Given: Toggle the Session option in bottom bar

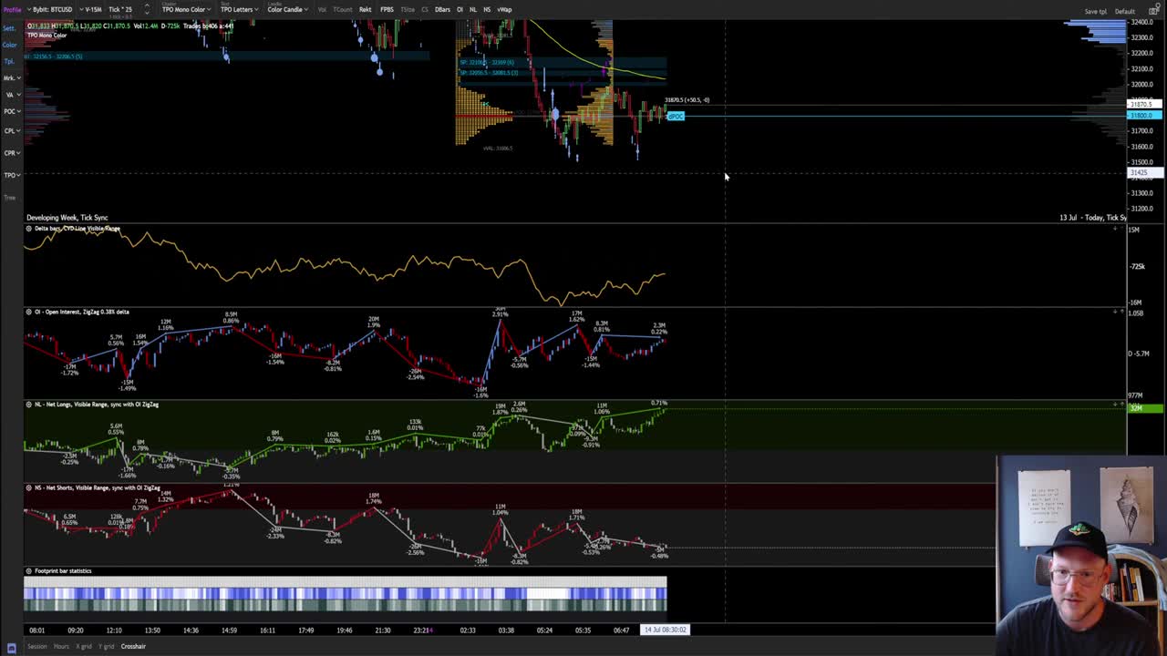Looking at the screenshot, I should pyautogui.click(x=37, y=646).
